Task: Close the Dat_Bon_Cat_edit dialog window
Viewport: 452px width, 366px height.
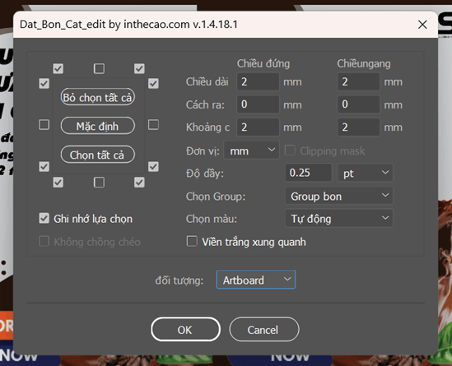Action: click(x=422, y=25)
